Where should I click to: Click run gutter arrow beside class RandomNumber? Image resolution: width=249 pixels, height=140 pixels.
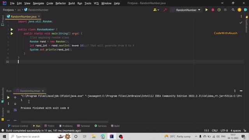[12, 30]
